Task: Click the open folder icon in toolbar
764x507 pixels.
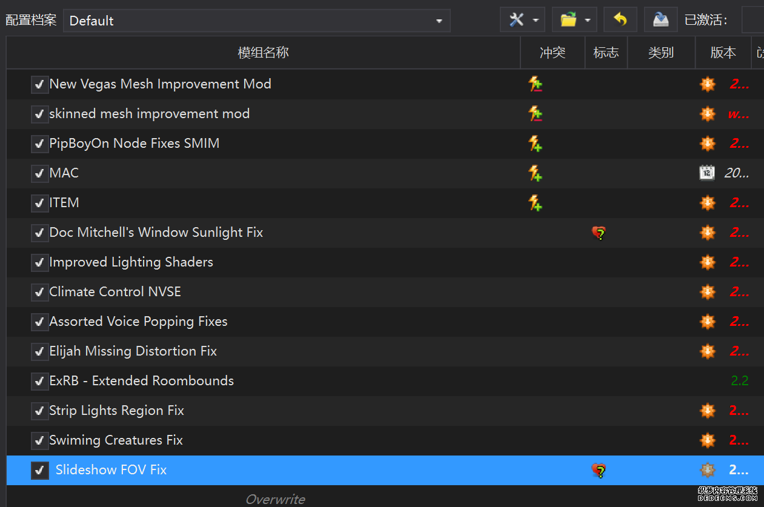Action: tap(568, 20)
